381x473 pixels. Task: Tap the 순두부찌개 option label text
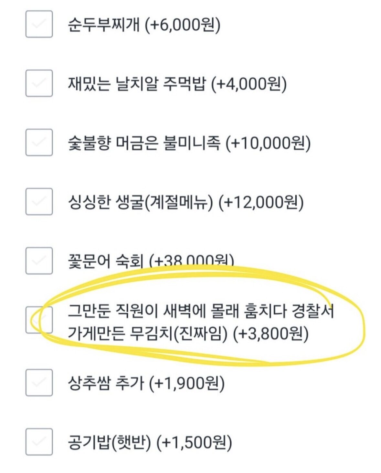[103, 25]
